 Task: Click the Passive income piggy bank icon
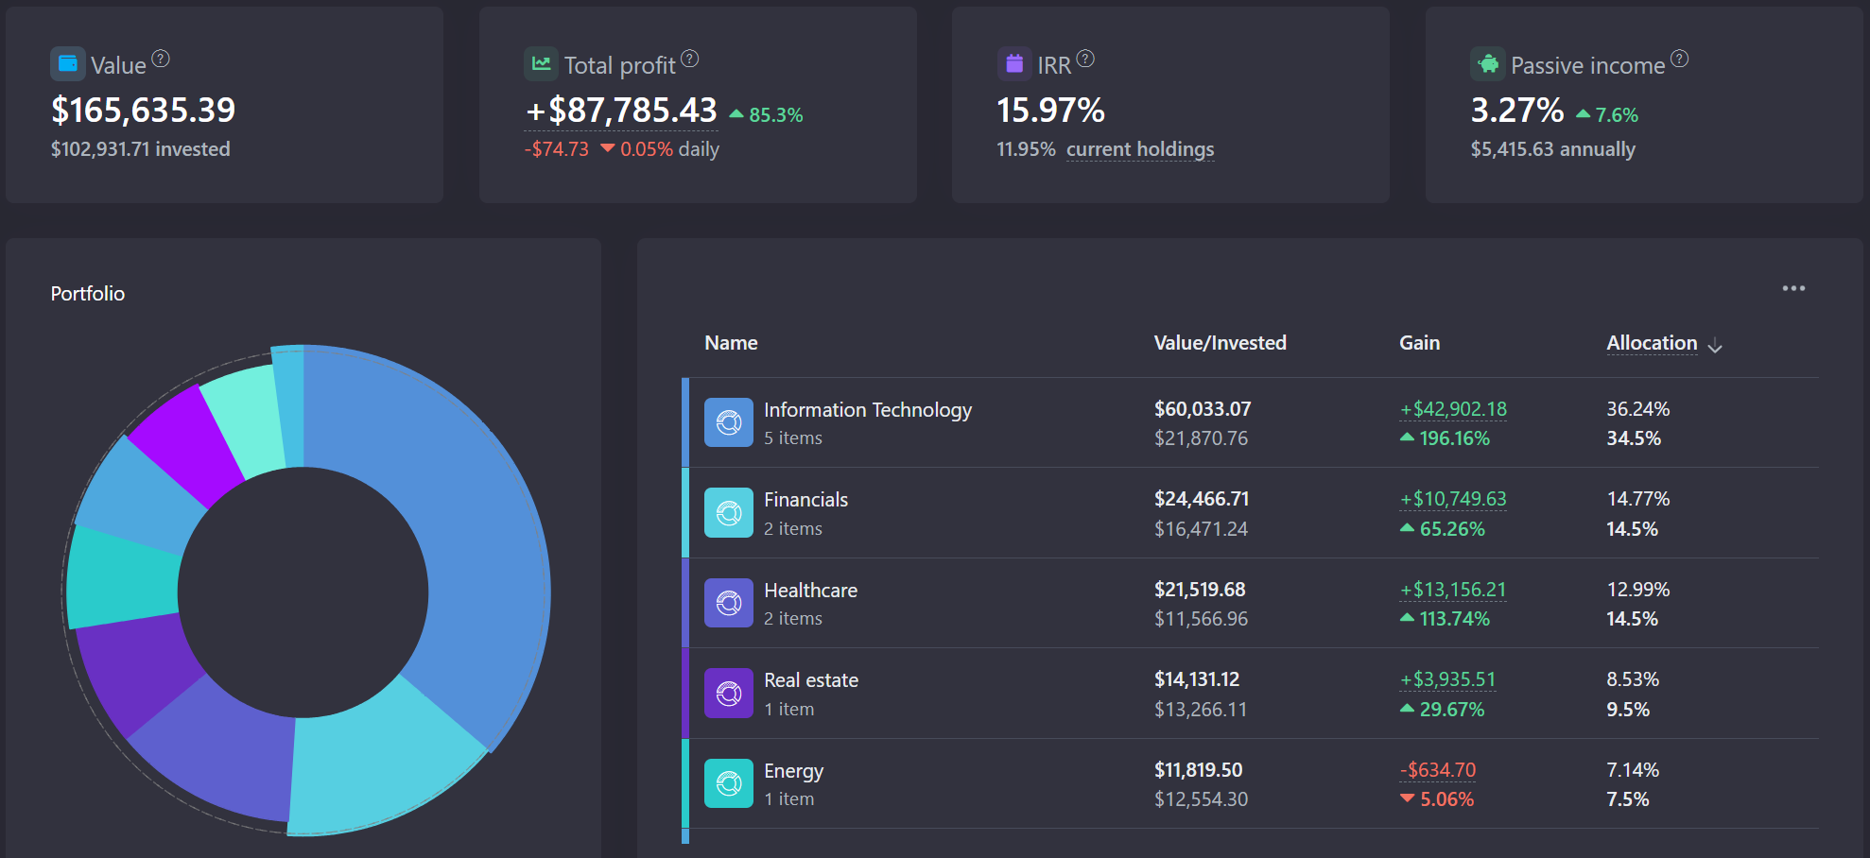1488,64
